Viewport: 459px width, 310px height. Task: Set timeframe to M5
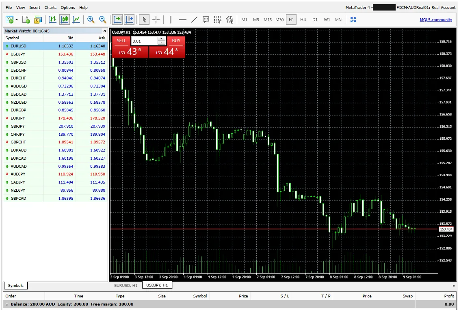(x=256, y=19)
